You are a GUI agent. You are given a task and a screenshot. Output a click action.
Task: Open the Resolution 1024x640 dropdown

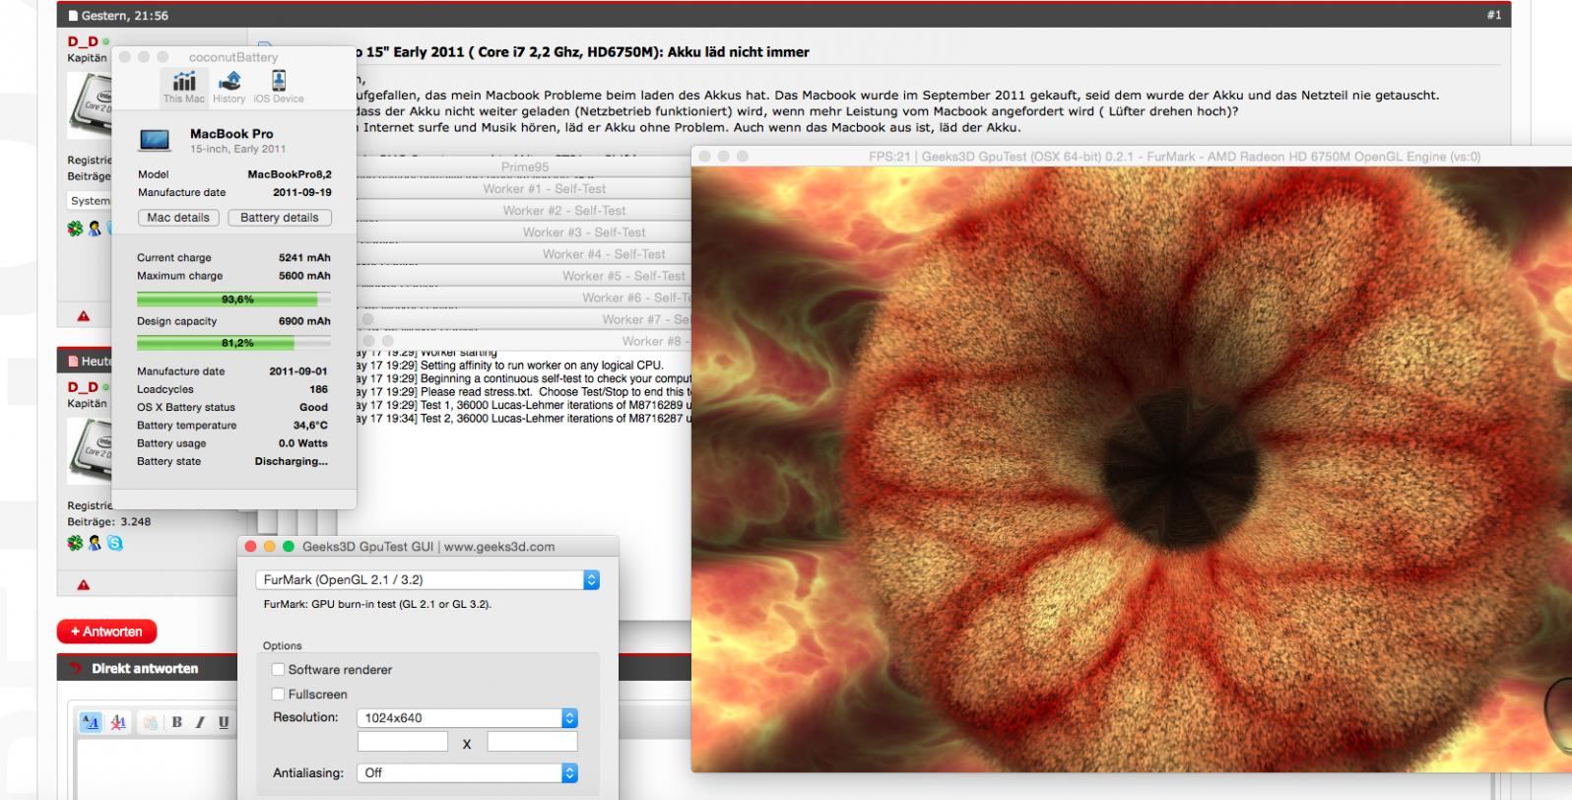[467, 718]
